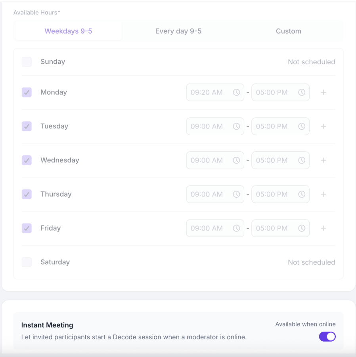Switch to Every day 9-5 tab
The image size is (356, 357).
click(x=178, y=31)
